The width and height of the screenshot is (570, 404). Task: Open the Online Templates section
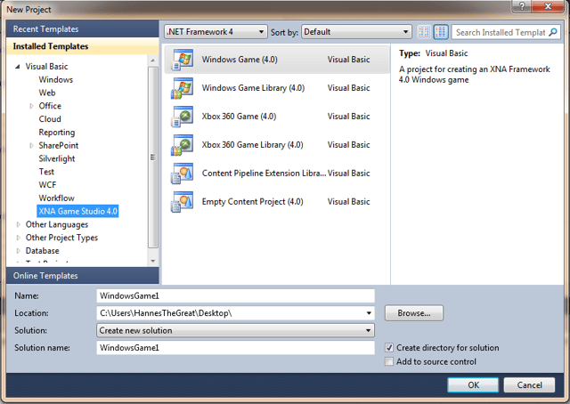pyautogui.click(x=83, y=276)
